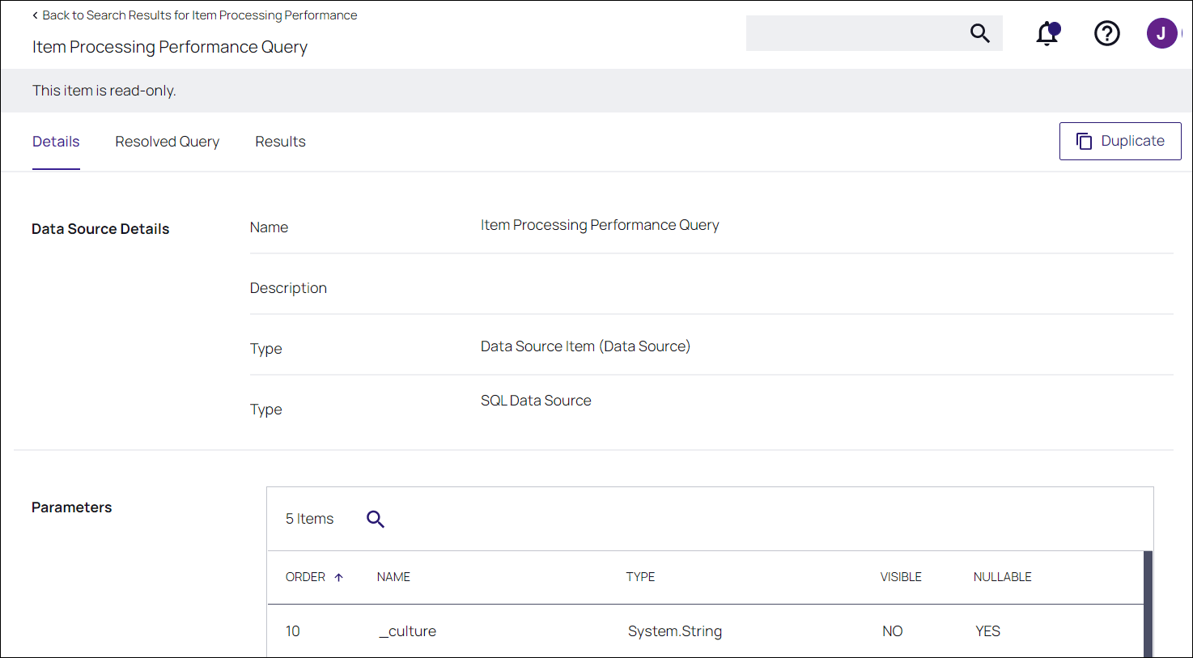Sort parameters by the TYPE column
The height and width of the screenshot is (658, 1193).
[x=640, y=576]
